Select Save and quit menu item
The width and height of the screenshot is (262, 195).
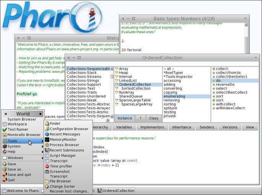(x=19, y=175)
